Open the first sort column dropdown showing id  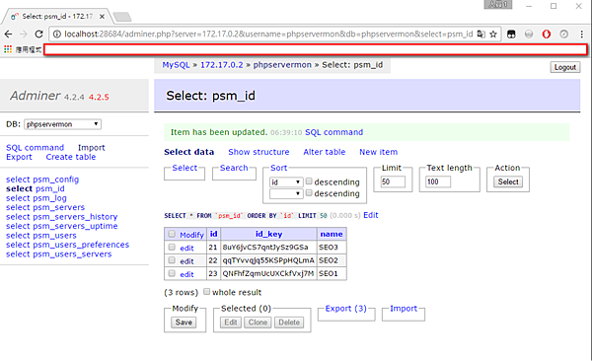click(286, 182)
